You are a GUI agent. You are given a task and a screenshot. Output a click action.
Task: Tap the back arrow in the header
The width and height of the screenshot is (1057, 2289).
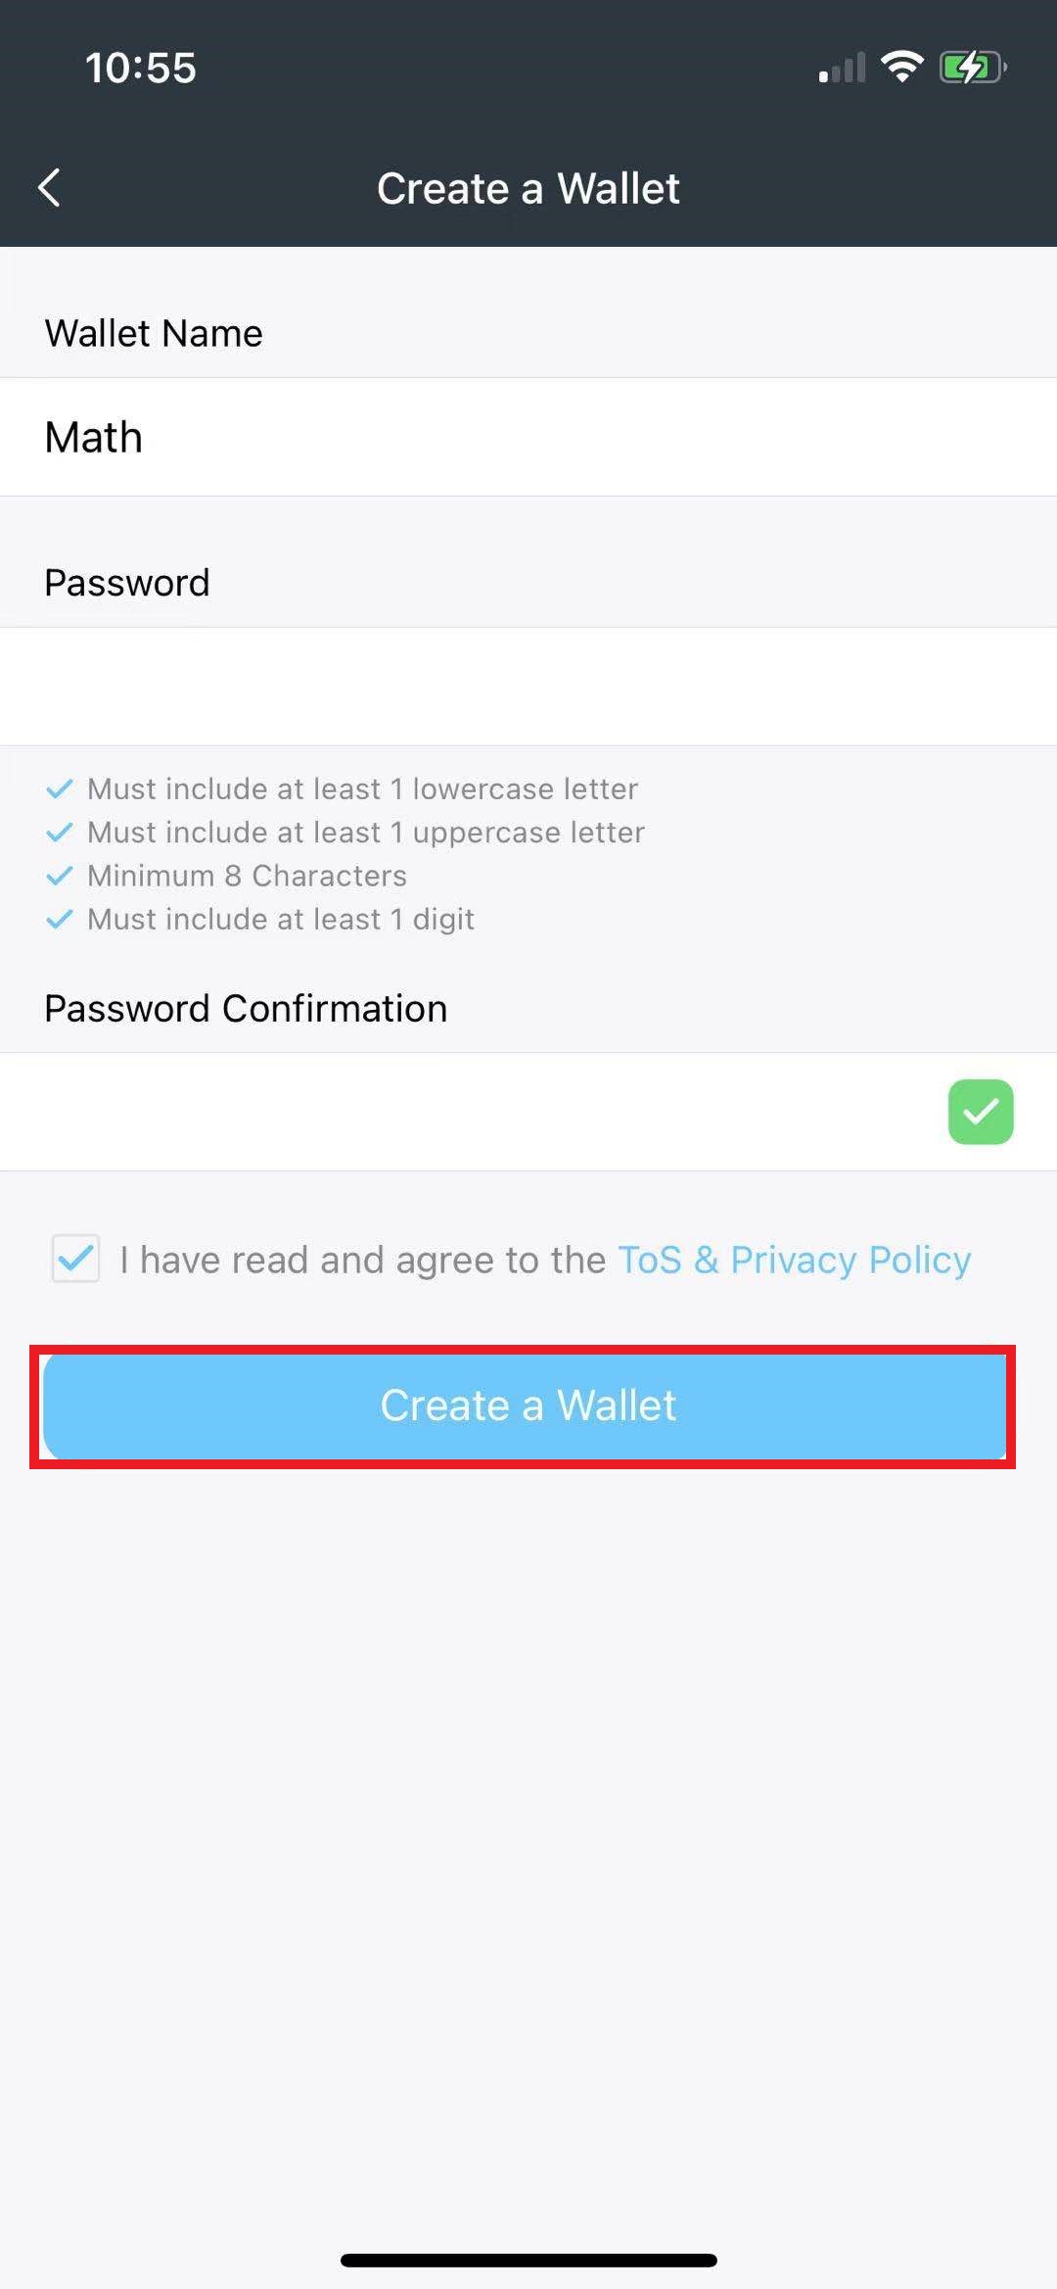[50, 188]
